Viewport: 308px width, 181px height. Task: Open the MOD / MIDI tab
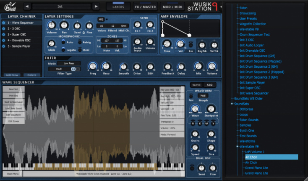172,7
